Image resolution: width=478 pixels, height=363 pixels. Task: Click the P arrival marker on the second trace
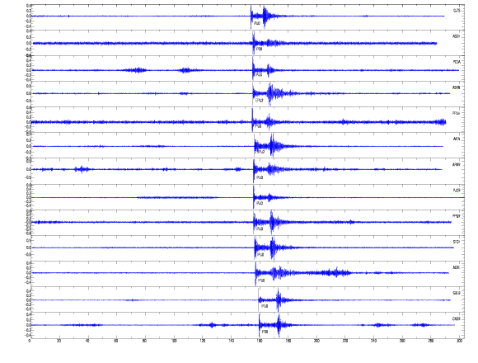coord(253,43)
